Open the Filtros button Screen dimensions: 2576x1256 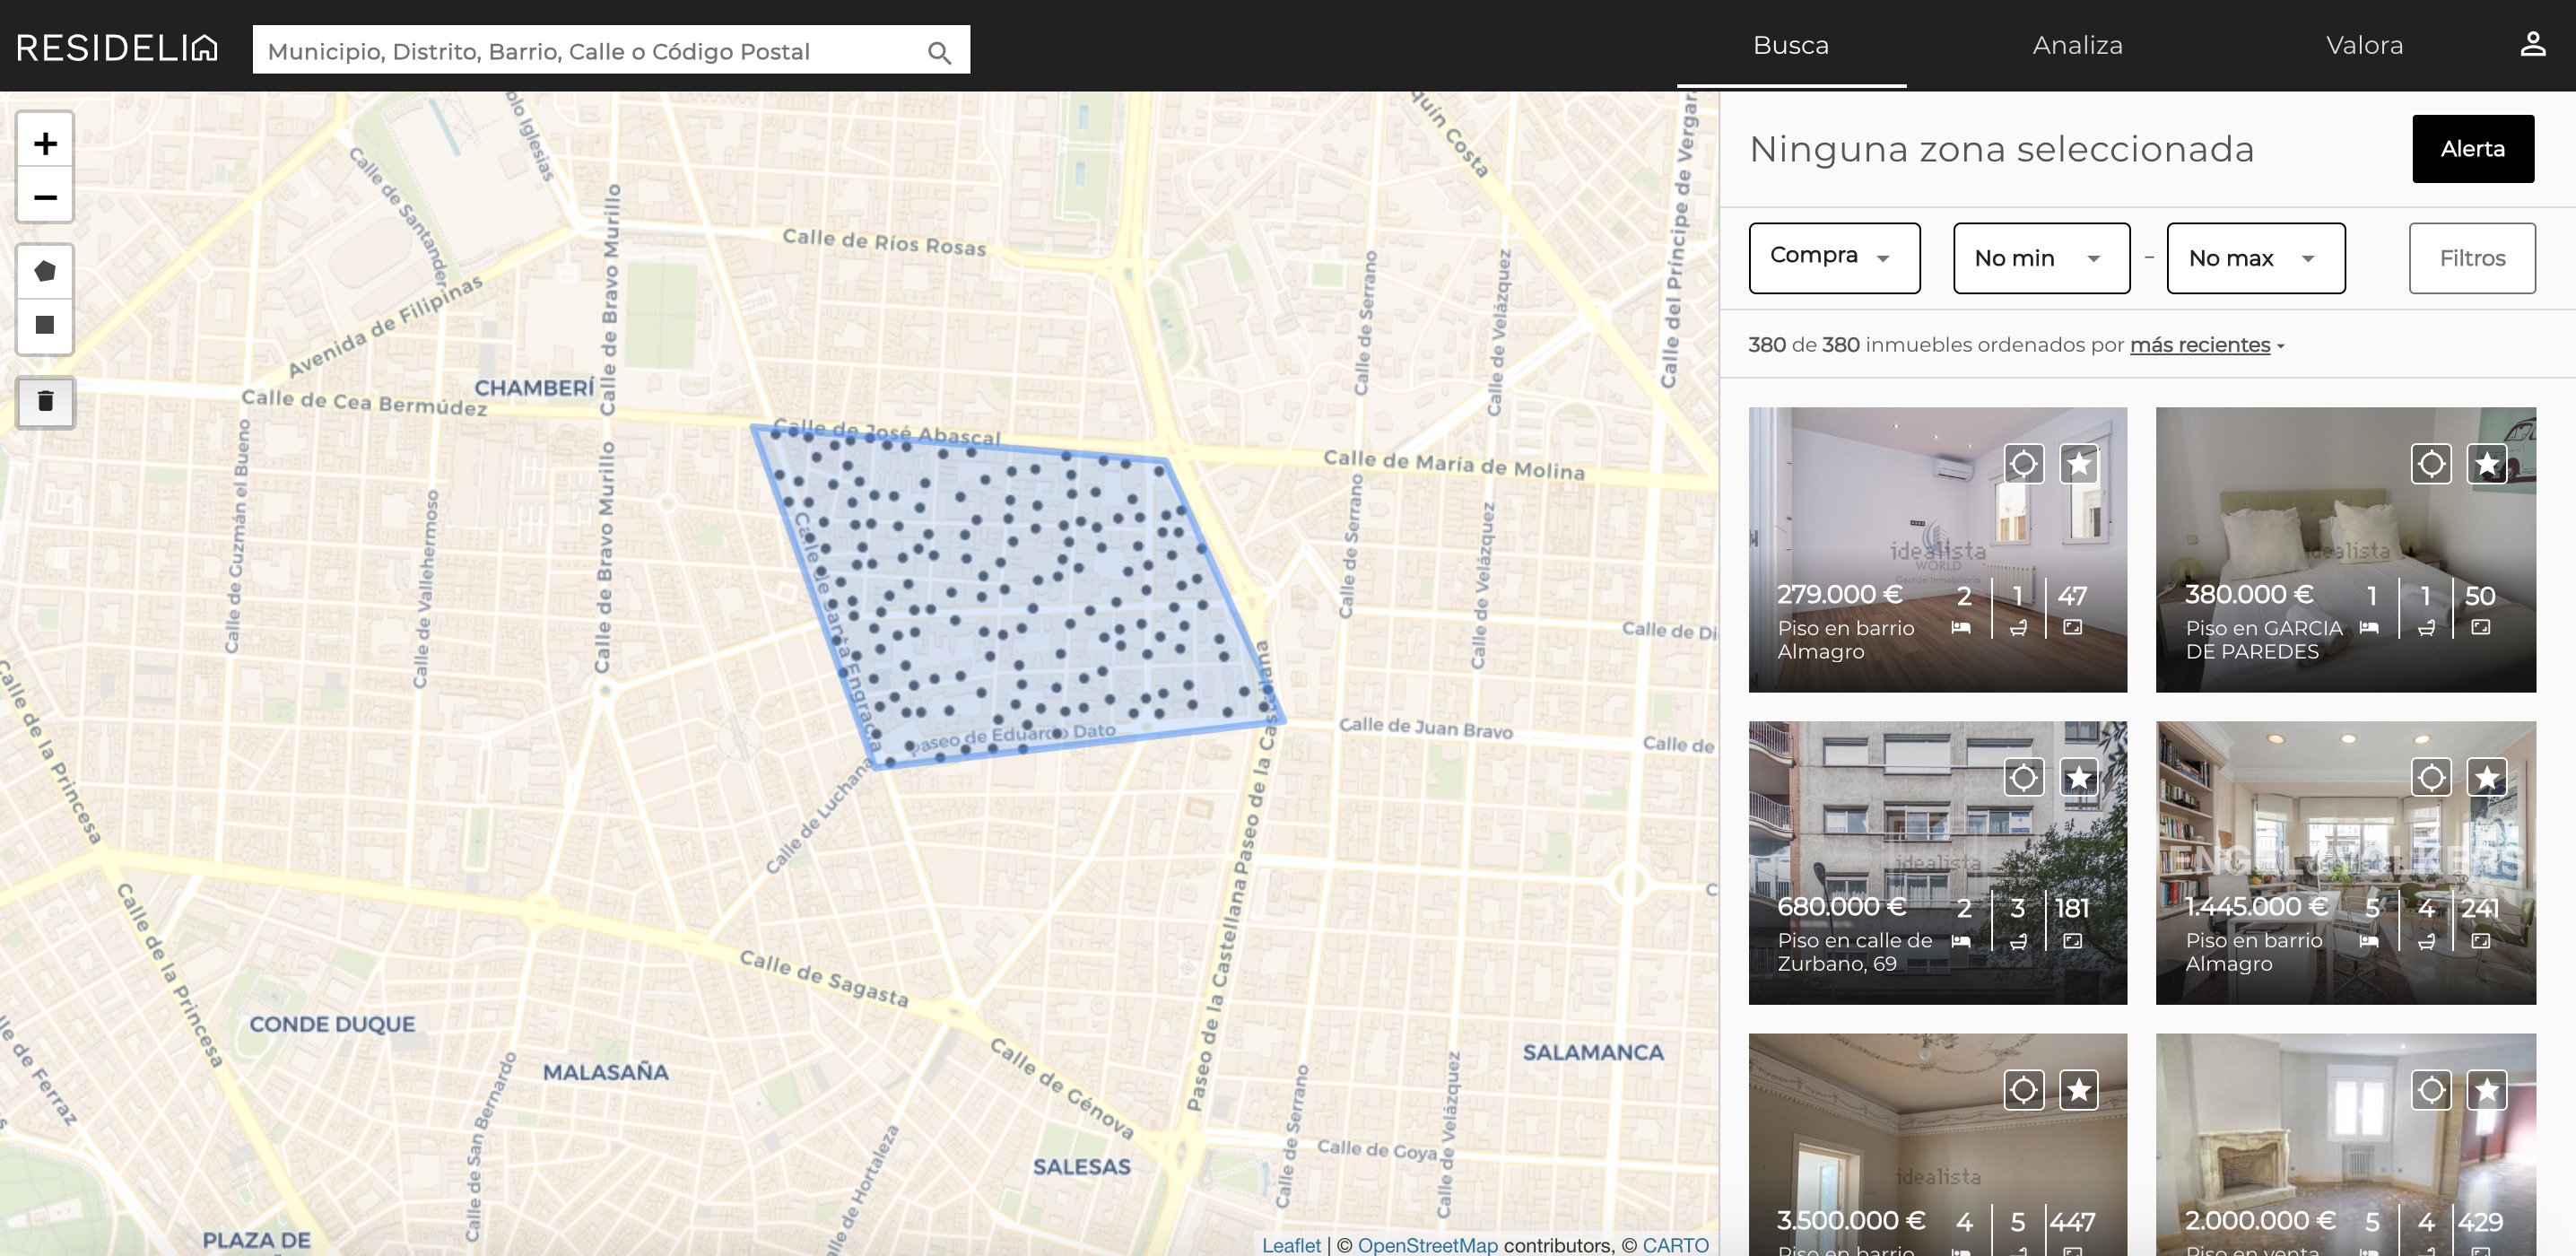tap(2472, 258)
